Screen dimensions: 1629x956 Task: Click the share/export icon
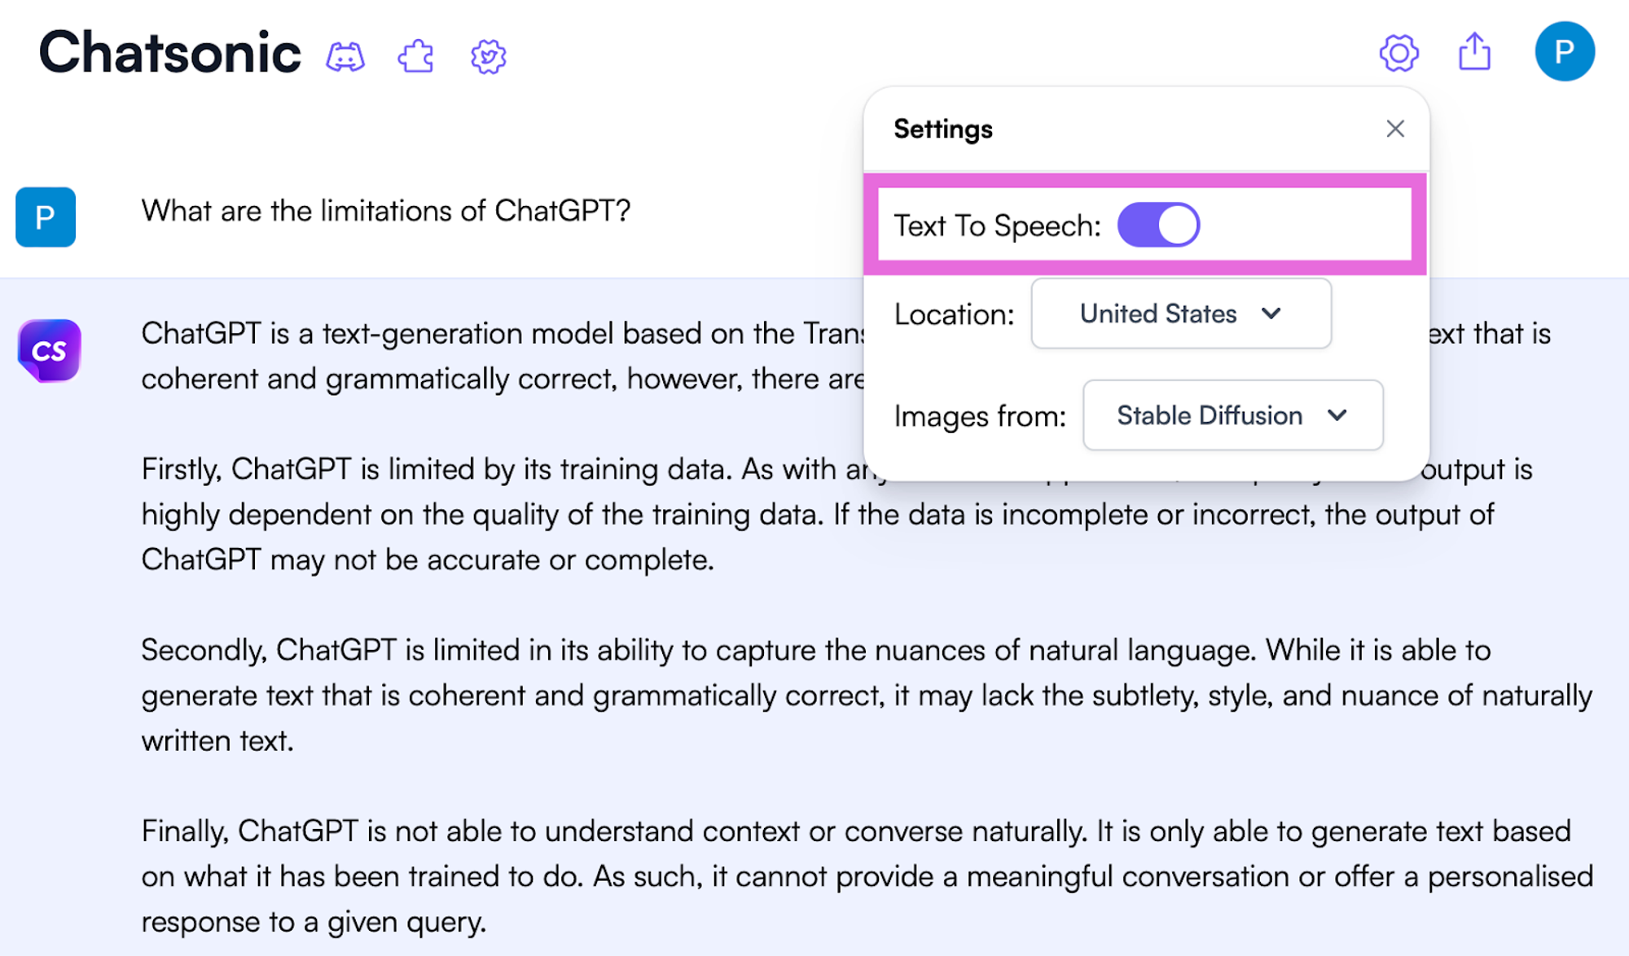[1475, 51]
